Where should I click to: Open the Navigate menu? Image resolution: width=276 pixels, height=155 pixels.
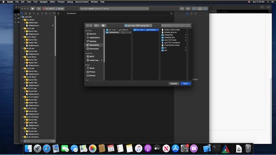click(44, 2)
